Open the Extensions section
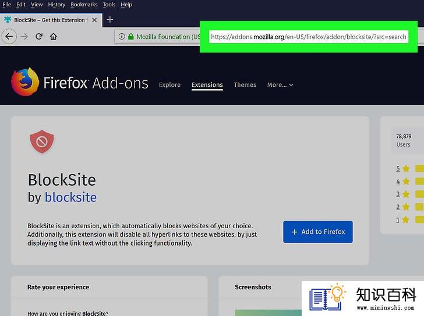The image size is (424, 316). [207, 85]
